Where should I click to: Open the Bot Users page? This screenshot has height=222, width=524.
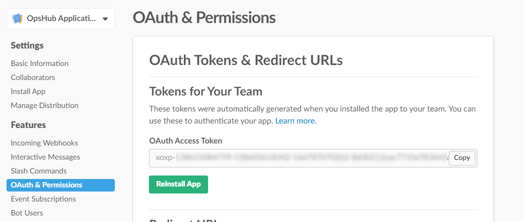click(27, 213)
